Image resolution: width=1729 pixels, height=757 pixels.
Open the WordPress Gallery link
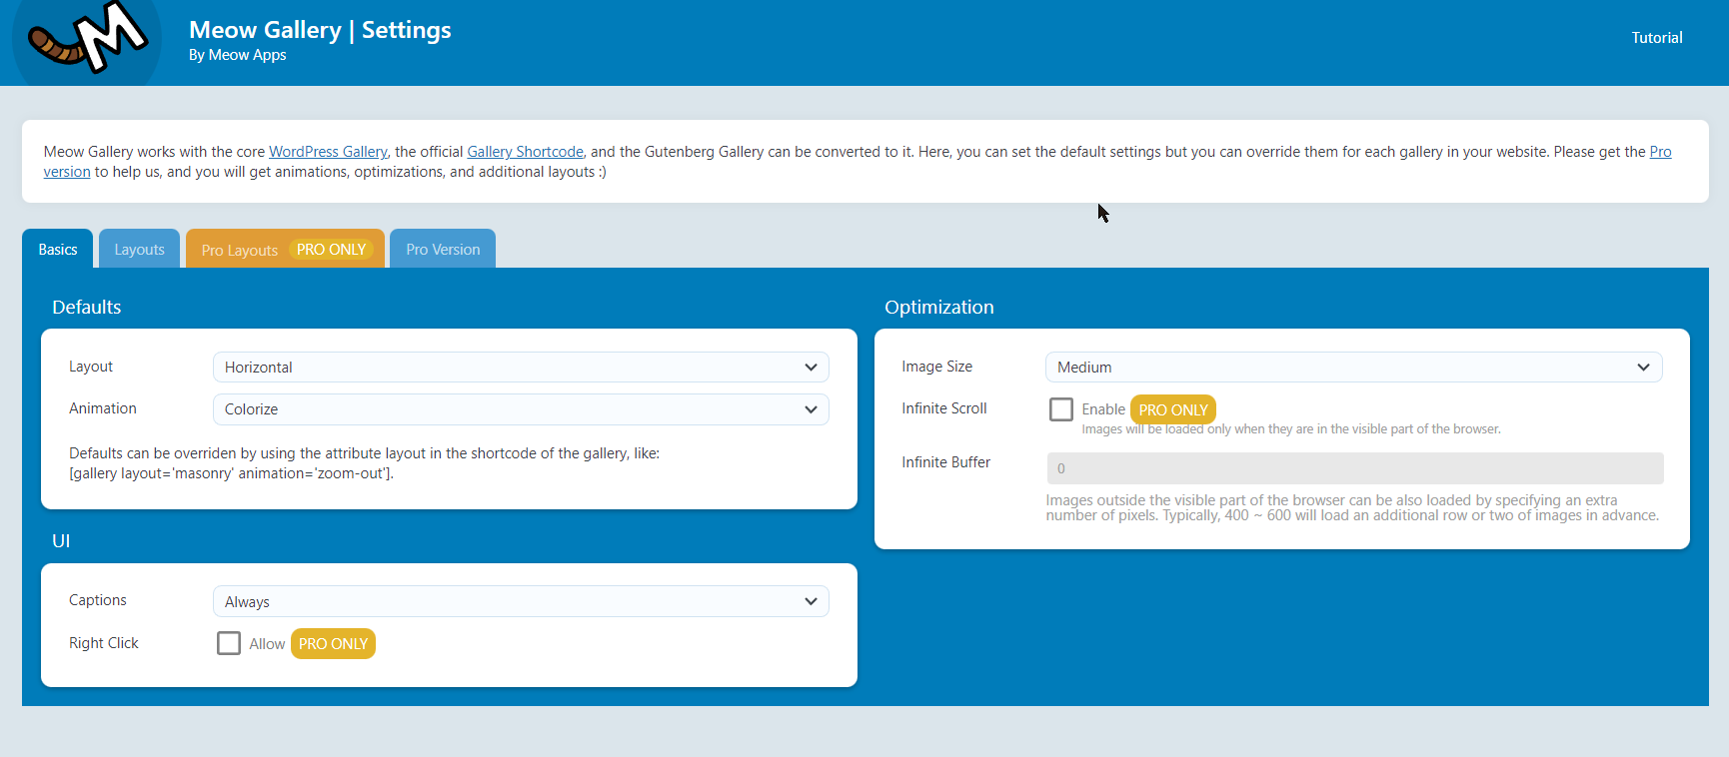(x=328, y=152)
